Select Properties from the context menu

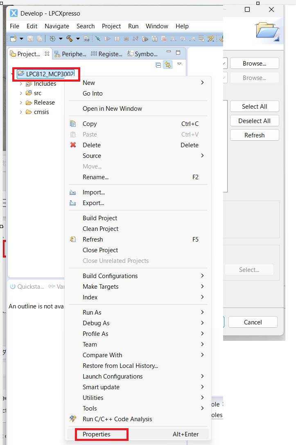point(97,434)
